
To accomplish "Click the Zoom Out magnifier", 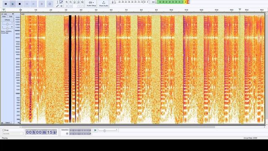I will [x=71, y=2].
